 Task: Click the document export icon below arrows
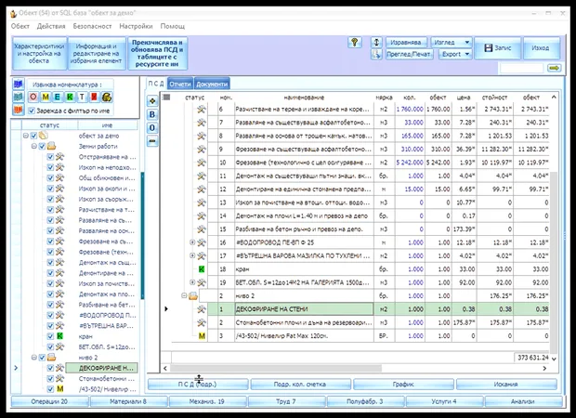[x=376, y=55]
